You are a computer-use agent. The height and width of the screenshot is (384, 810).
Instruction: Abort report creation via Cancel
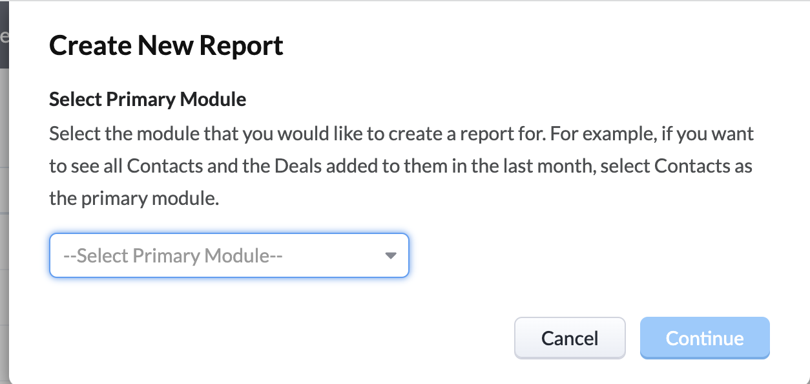click(x=569, y=338)
